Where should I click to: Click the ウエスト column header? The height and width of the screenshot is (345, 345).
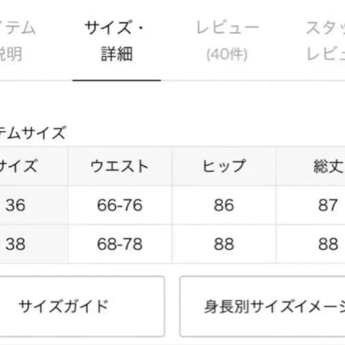click(119, 167)
